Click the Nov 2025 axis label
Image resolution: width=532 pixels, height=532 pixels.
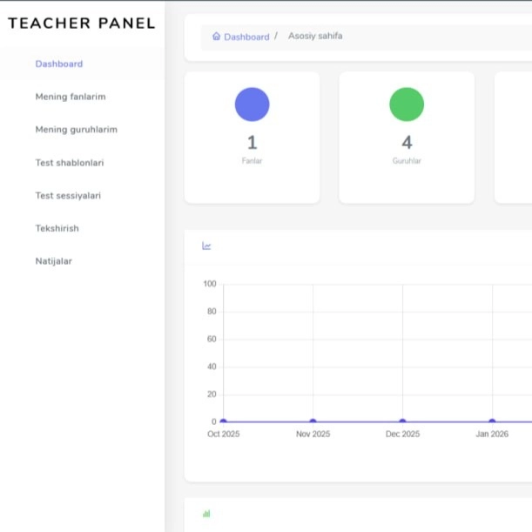coord(313,434)
